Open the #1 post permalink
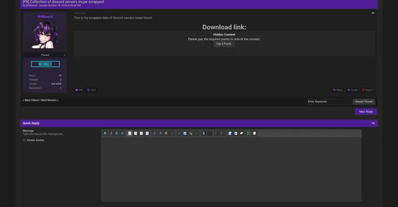 click(x=373, y=13)
